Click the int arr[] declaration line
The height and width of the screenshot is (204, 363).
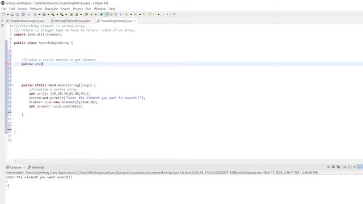coord(60,93)
